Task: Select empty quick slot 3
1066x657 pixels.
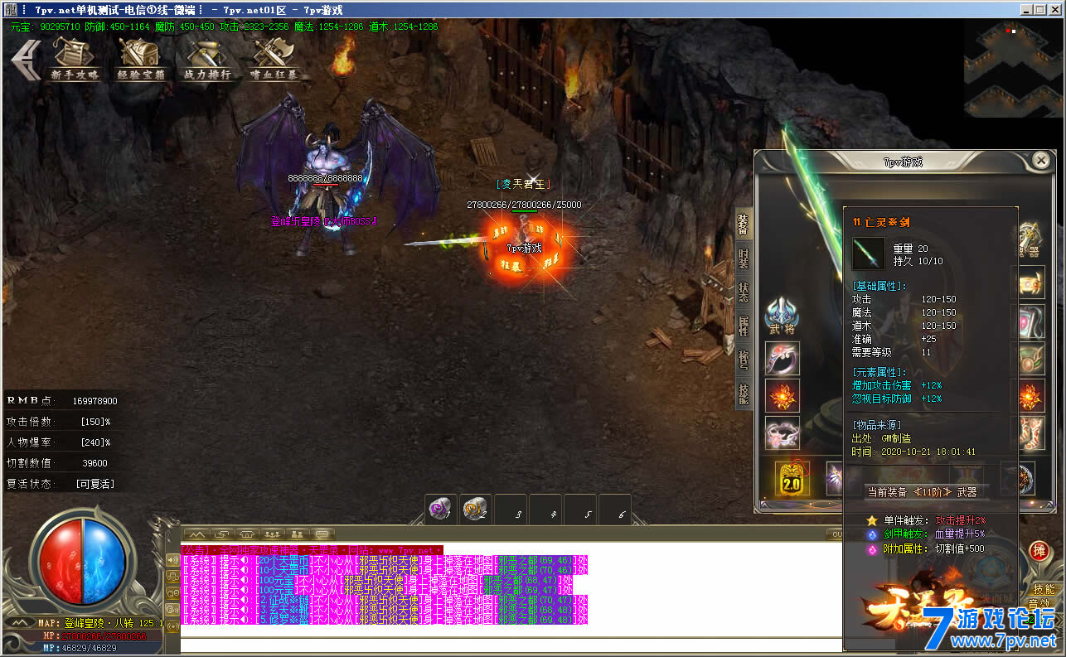Action: coord(511,510)
